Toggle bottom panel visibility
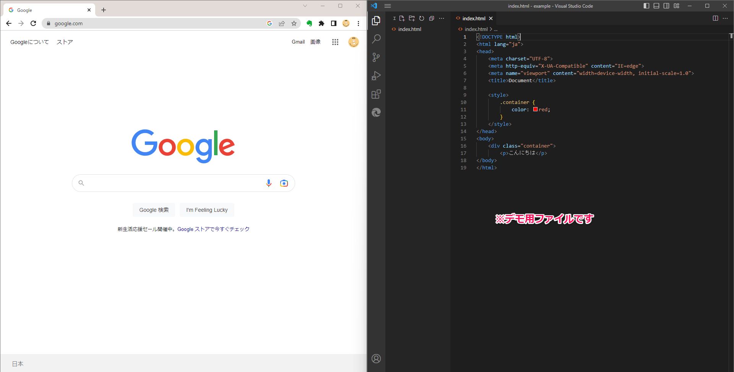 [x=656, y=6]
